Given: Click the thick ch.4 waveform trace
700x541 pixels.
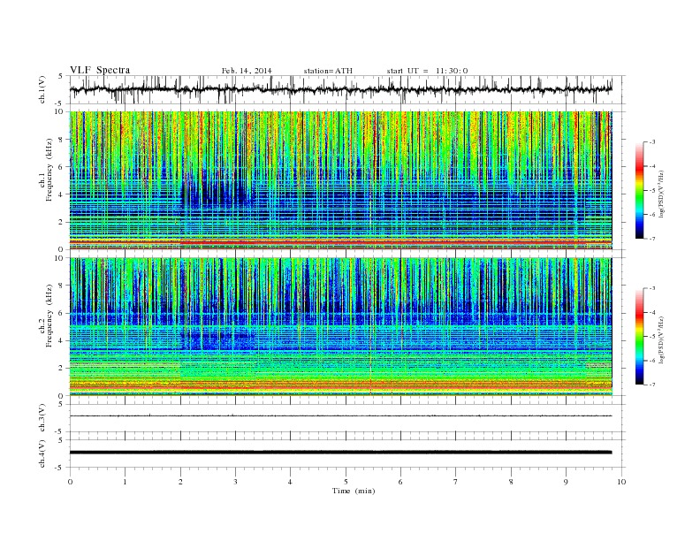Looking at the screenshot, I should 340,453.
